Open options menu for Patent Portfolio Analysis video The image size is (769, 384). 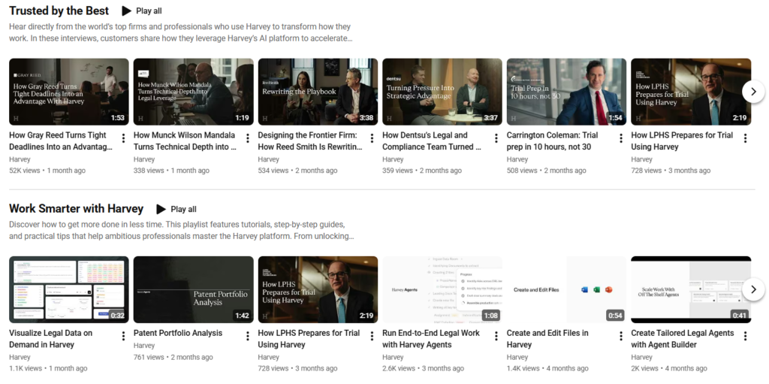tap(248, 337)
